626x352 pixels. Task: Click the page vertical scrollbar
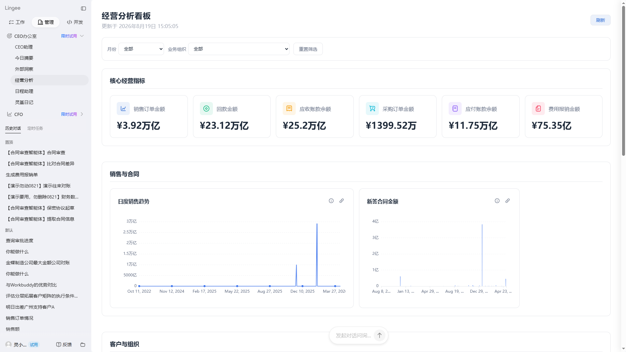point(623,81)
